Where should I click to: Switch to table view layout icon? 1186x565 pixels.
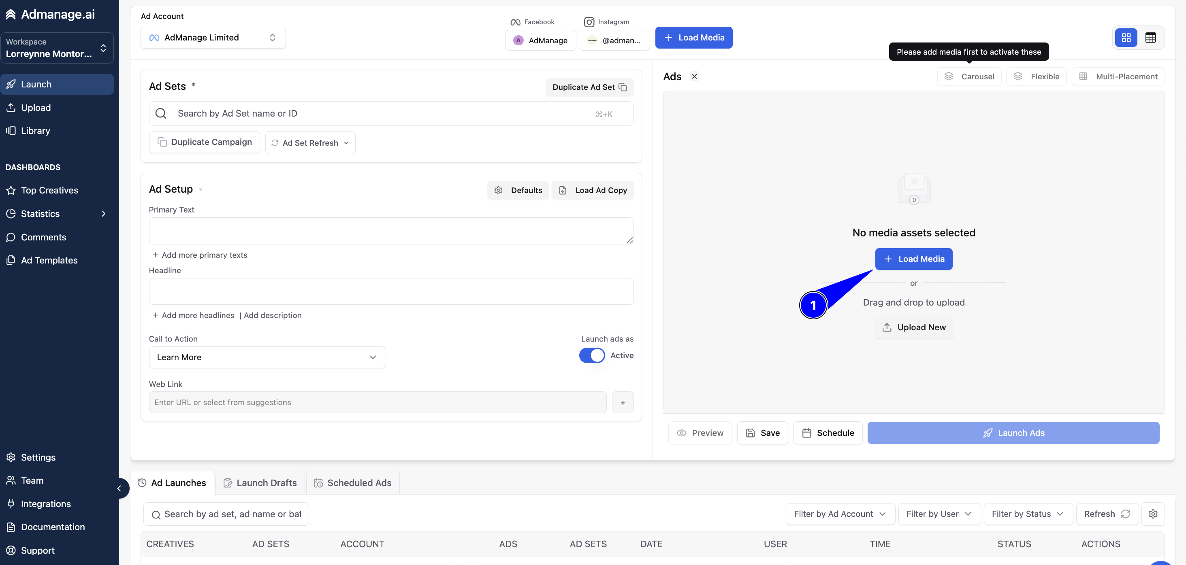point(1150,38)
